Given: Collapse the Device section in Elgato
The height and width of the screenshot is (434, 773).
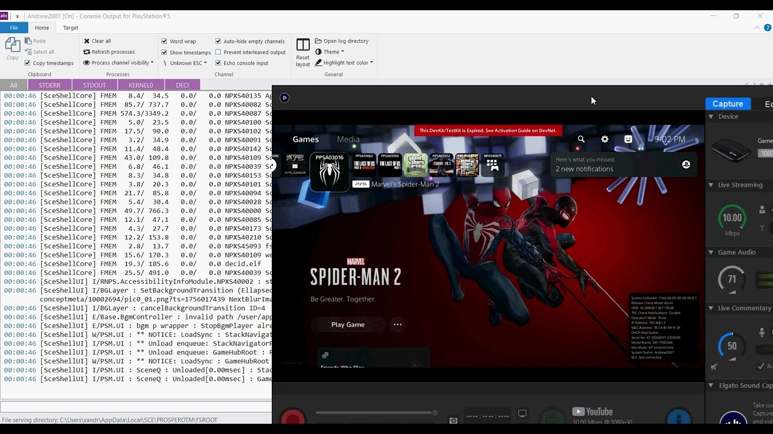Looking at the screenshot, I should (x=711, y=116).
